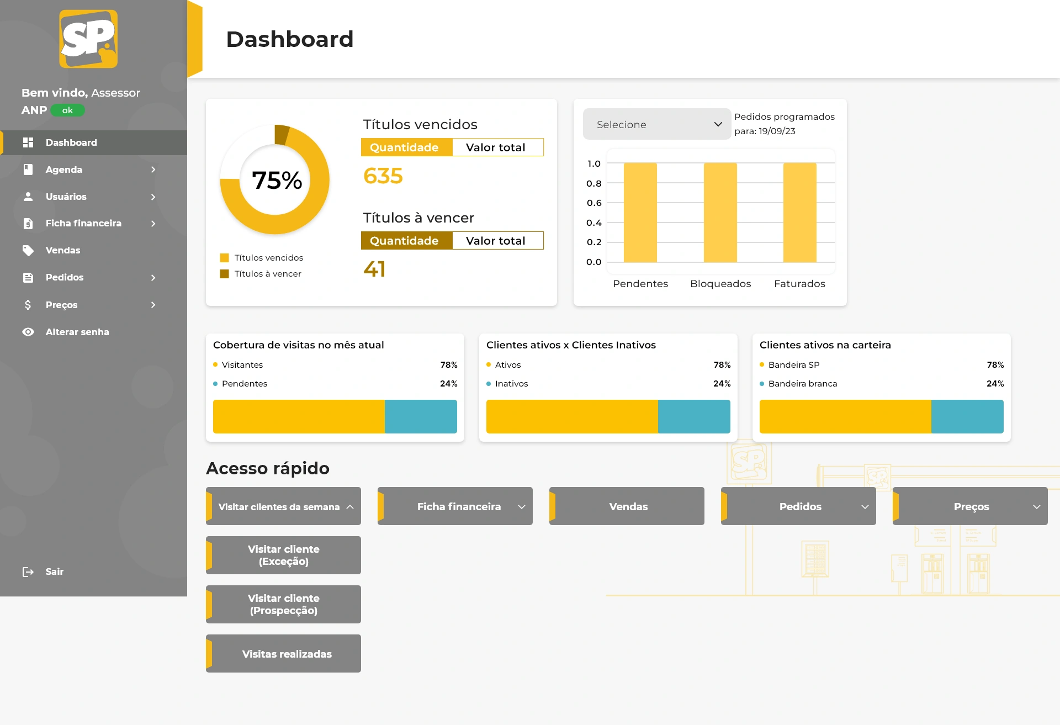Click the Usuários person icon

(28, 197)
